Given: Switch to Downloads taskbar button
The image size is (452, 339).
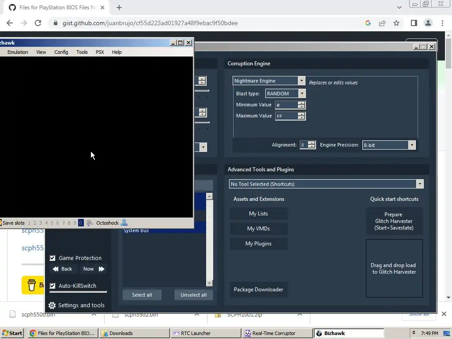Looking at the screenshot, I should (x=134, y=333).
